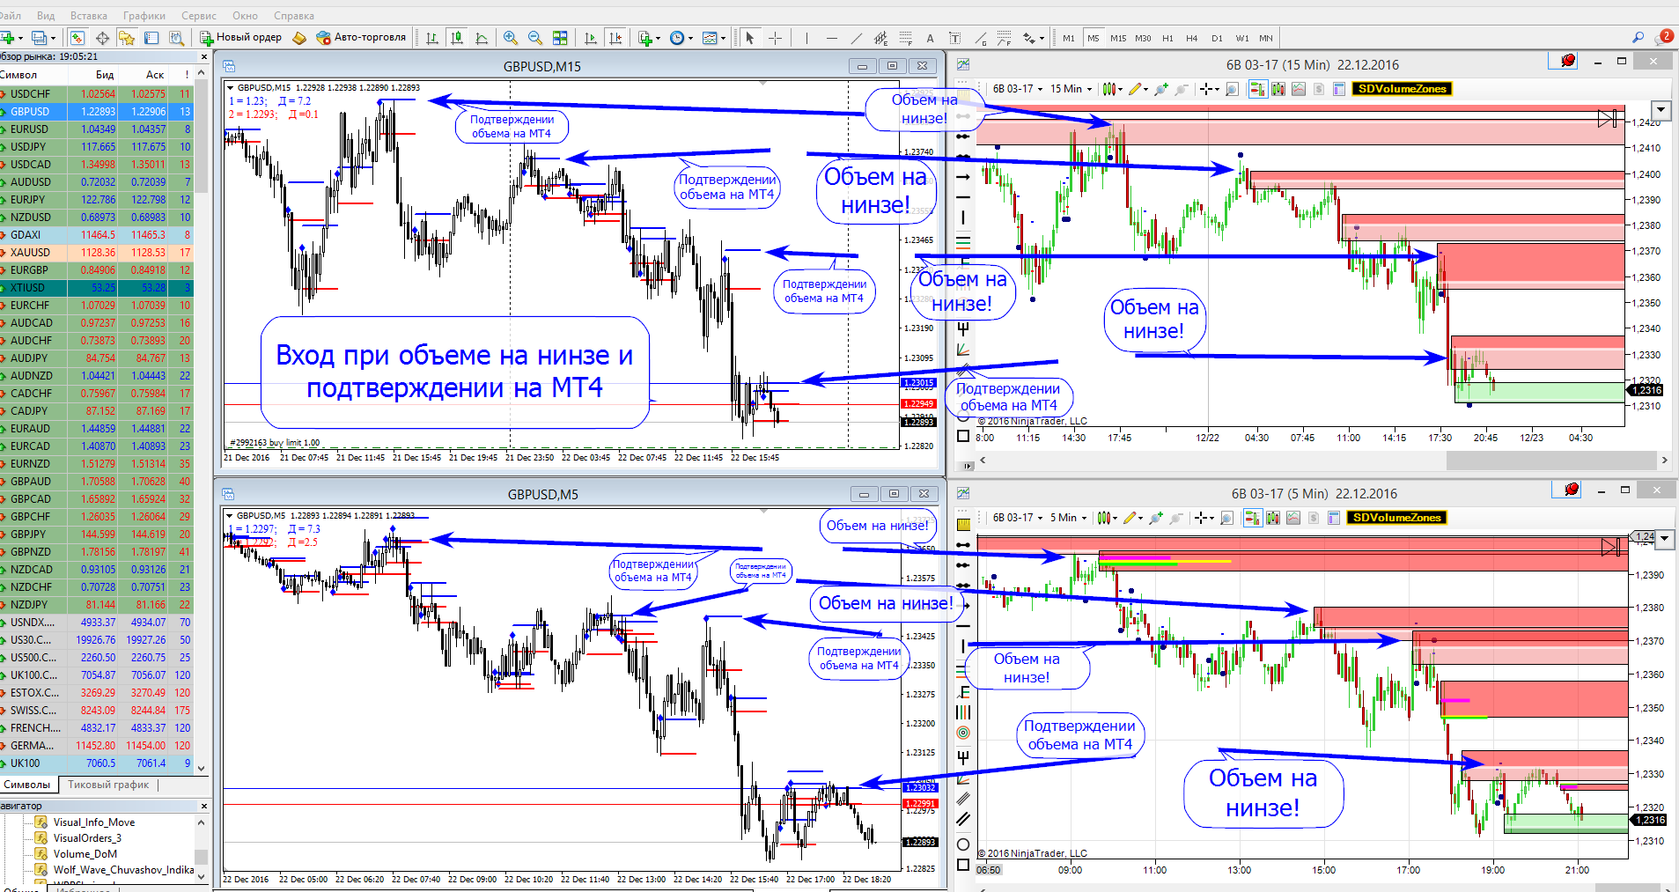
Task: Select the MT4 crosshair cursor tool
Action: 775,38
